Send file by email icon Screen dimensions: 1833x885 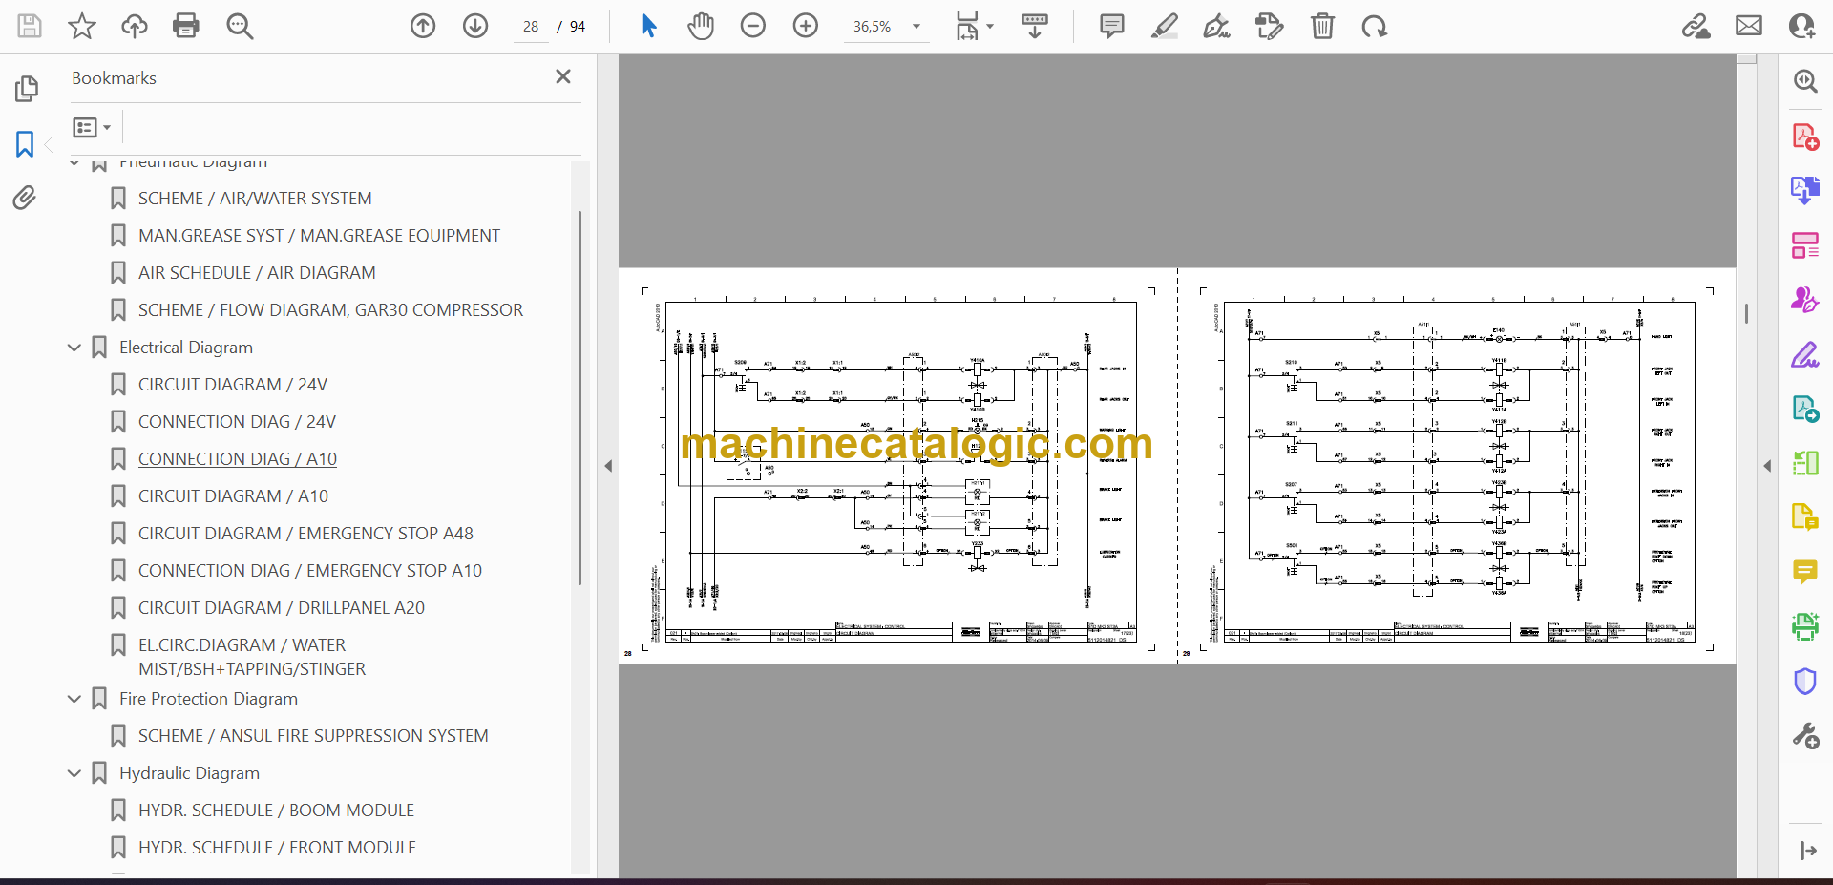[1749, 26]
